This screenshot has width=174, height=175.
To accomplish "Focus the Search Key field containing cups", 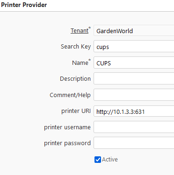I will click(134, 46).
